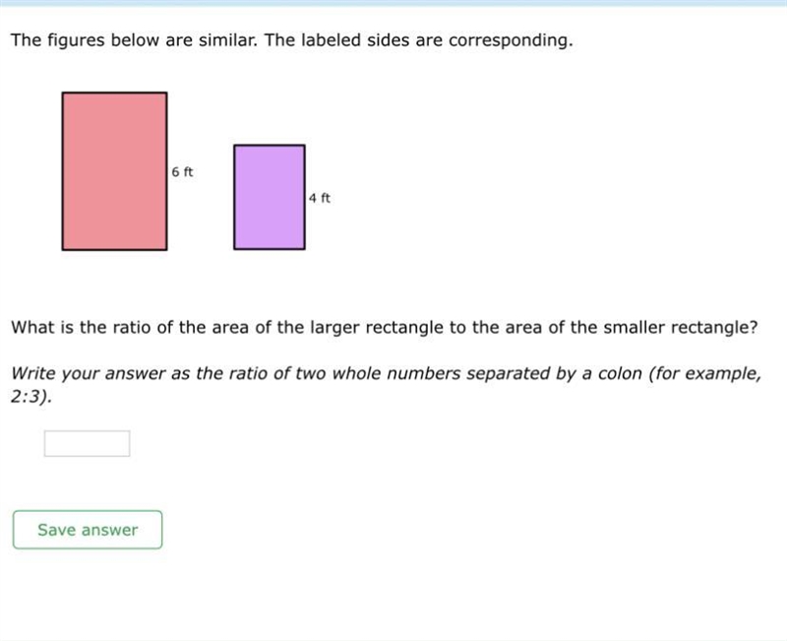Click the italic word 'colon' in the instructions

pos(619,374)
